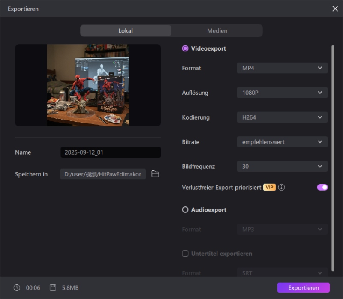The height and width of the screenshot is (299, 343).
Task: Click the Speichern in label
Action: [31, 174]
